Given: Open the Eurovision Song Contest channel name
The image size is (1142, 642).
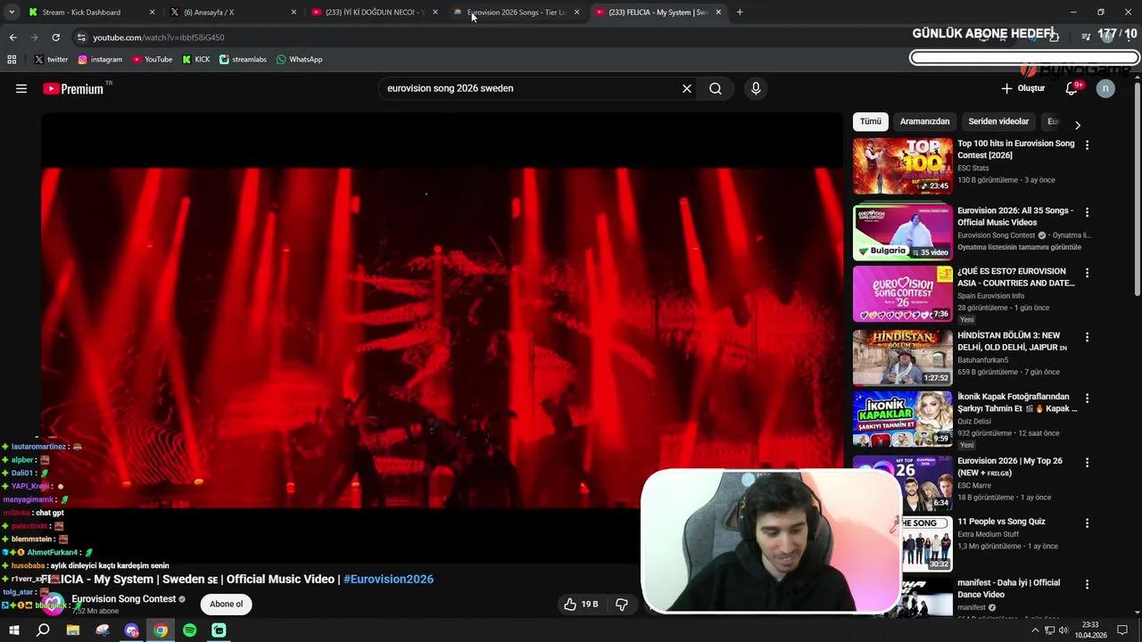Looking at the screenshot, I should [x=124, y=599].
